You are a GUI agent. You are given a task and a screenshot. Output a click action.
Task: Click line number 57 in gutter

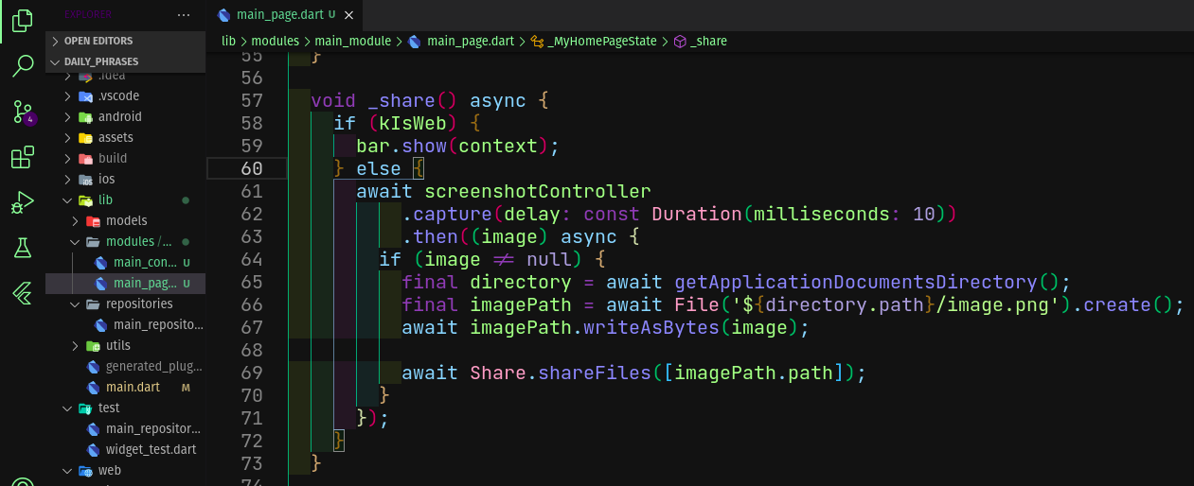click(252, 100)
